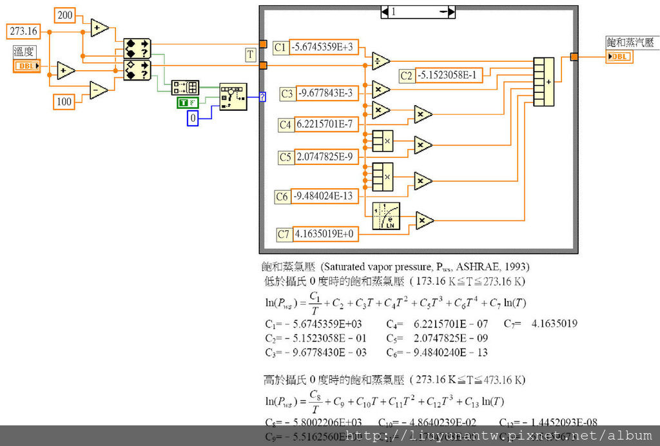Toggle the green True boolean constant
This screenshot has height=446, width=660.
[188, 102]
